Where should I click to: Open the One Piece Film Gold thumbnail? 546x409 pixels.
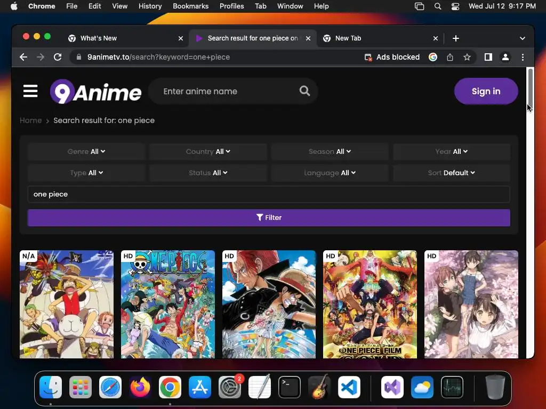point(370,304)
